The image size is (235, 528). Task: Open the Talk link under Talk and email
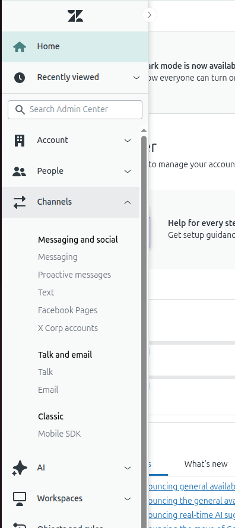click(46, 372)
